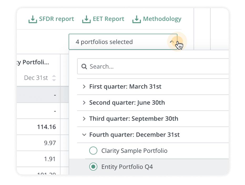The width and height of the screenshot is (245, 185).
Task: Click the 114.16 table cell
Action: [x=47, y=127]
